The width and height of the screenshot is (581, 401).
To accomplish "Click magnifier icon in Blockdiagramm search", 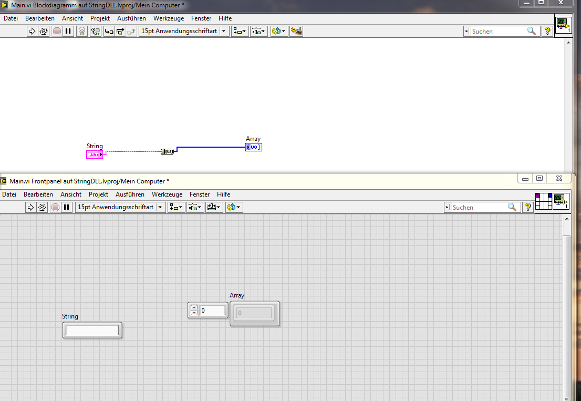I will tap(531, 31).
